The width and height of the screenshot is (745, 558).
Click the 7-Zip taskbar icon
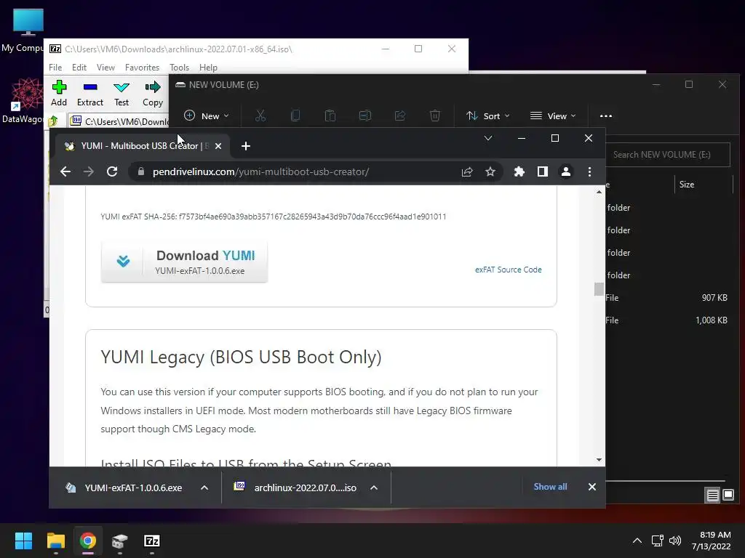pos(152,541)
